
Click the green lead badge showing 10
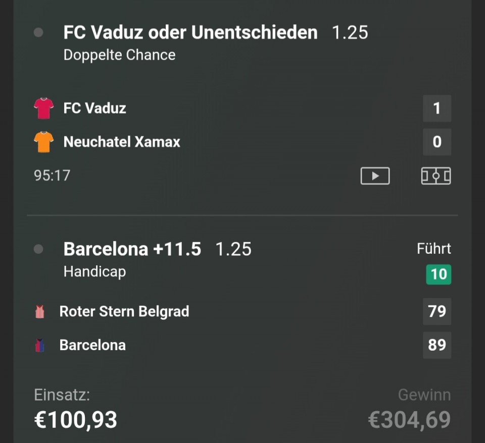[439, 274]
